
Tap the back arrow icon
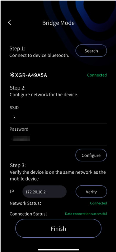(10, 23)
